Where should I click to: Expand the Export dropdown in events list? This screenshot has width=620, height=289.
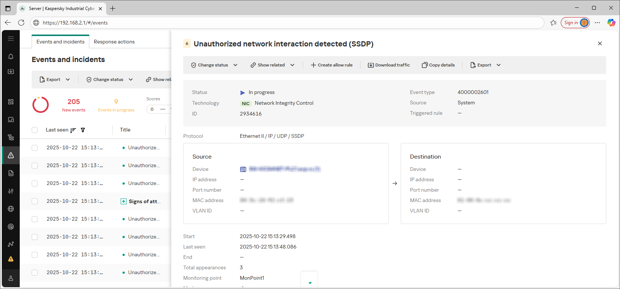pos(55,79)
